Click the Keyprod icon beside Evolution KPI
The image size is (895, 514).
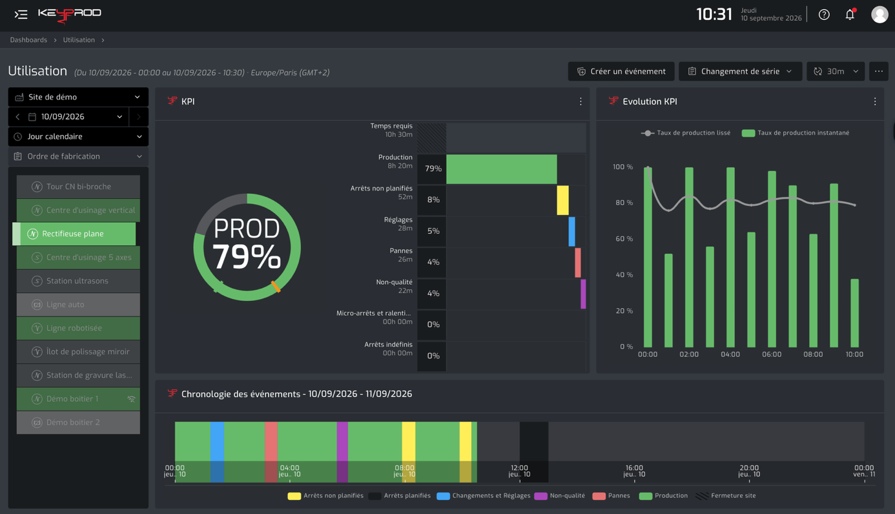(613, 101)
